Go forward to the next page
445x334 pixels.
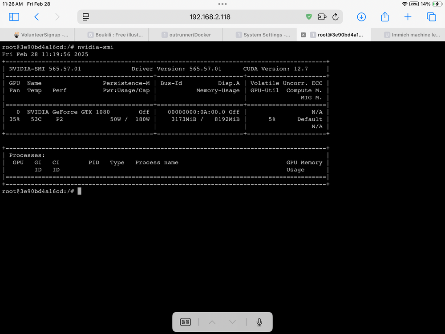pos(57,17)
